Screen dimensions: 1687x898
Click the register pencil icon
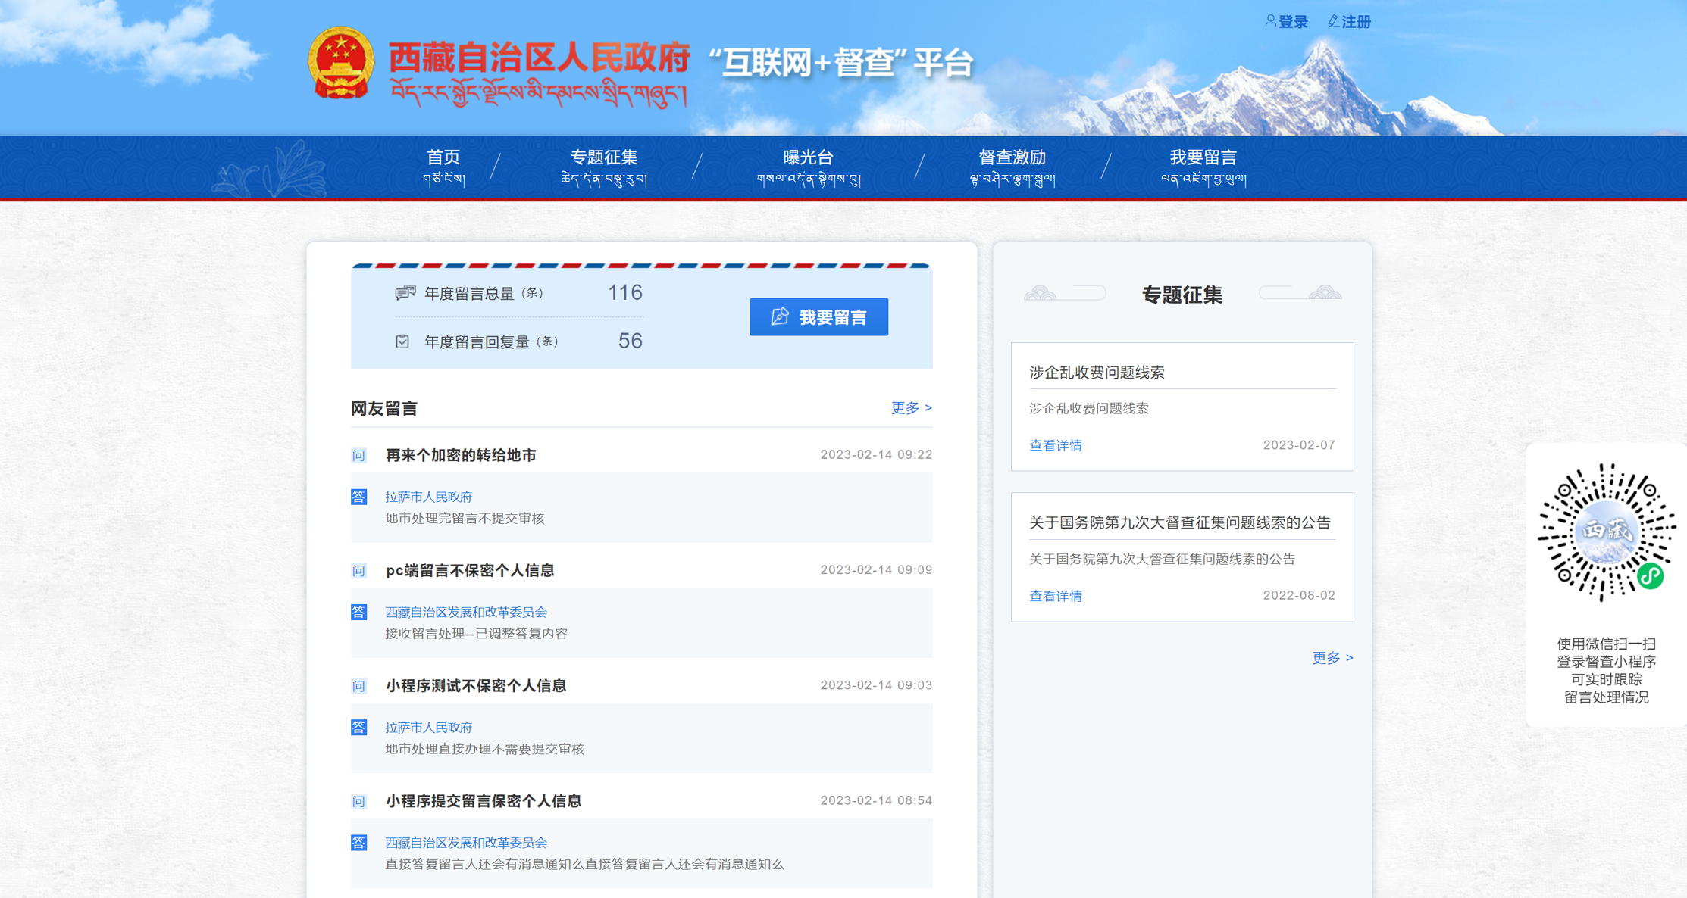1333,21
